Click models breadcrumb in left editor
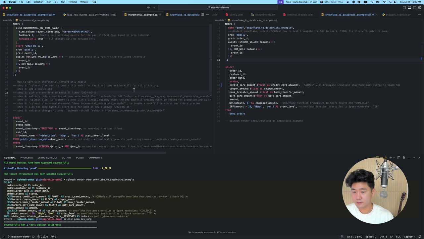This screenshot has width=424, height=239. click(8, 20)
